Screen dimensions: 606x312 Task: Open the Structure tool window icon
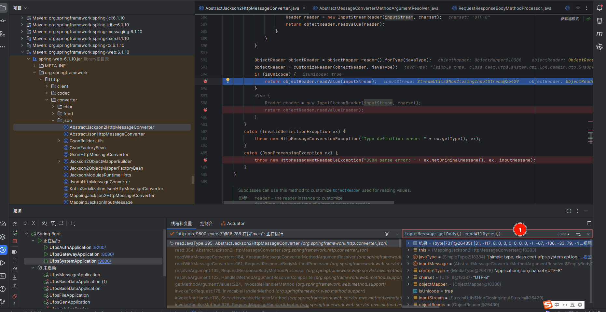tap(3, 34)
